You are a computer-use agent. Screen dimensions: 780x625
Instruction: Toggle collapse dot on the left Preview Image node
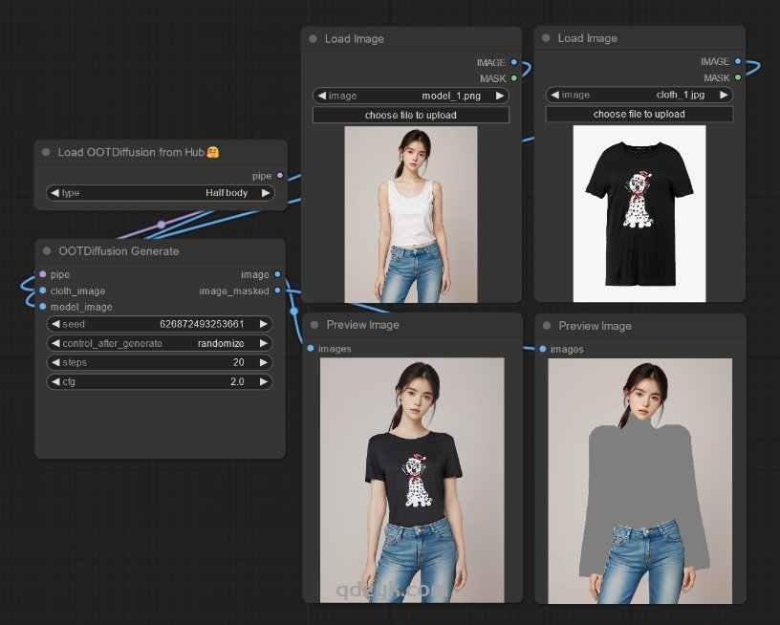click(313, 325)
